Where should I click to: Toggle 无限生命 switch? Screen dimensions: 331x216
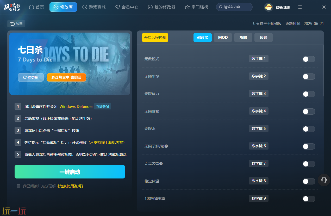pos(309,77)
